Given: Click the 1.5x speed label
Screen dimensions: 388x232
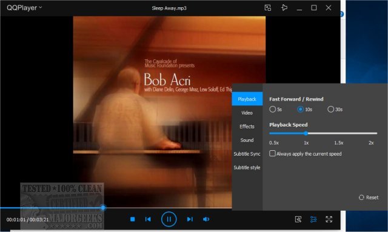Looking at the screenshot, I should click(x=338, y=143).
